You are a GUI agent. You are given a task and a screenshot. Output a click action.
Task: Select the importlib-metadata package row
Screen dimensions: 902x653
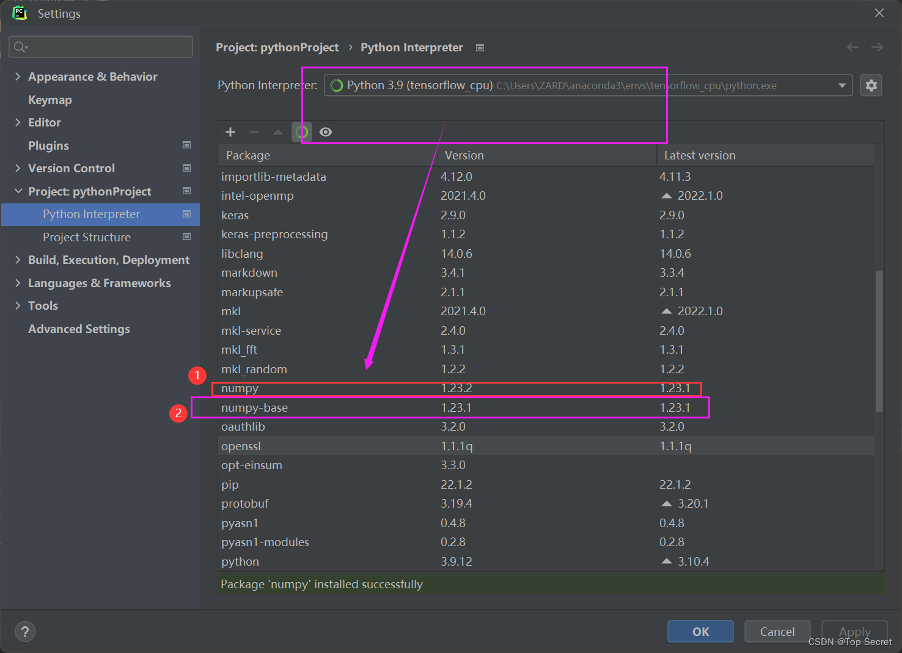(546, 177)
